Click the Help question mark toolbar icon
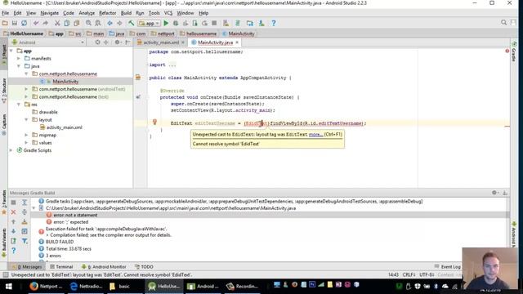The width and height of the screenshot is (523, 294). click(274, 23)
